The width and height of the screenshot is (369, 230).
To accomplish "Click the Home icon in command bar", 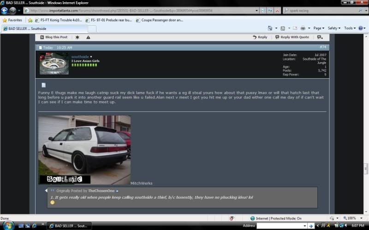I will (x=270, y=28).
